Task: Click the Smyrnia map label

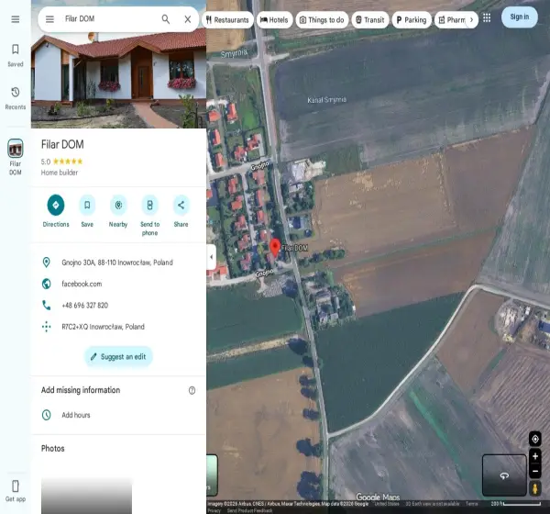Action: 234,53
